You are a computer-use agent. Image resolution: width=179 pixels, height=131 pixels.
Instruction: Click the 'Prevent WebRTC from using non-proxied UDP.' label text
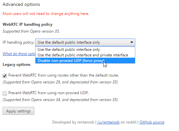point(49,93)
